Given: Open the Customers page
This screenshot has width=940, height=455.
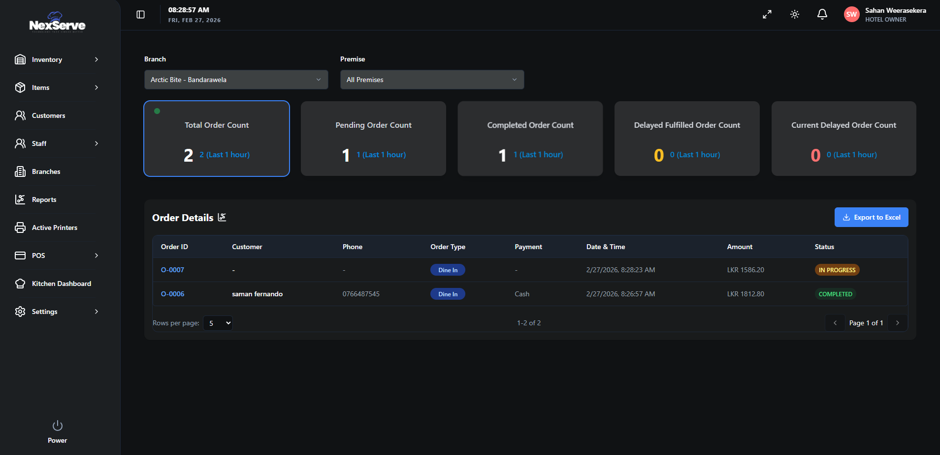Looking at the screenshot, I should pos(48,115).
